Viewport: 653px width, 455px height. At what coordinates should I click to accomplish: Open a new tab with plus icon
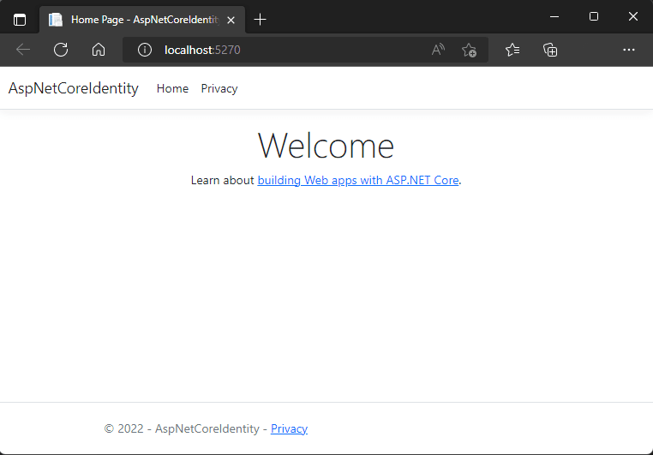pyautogui.click(x=260, y=19)
